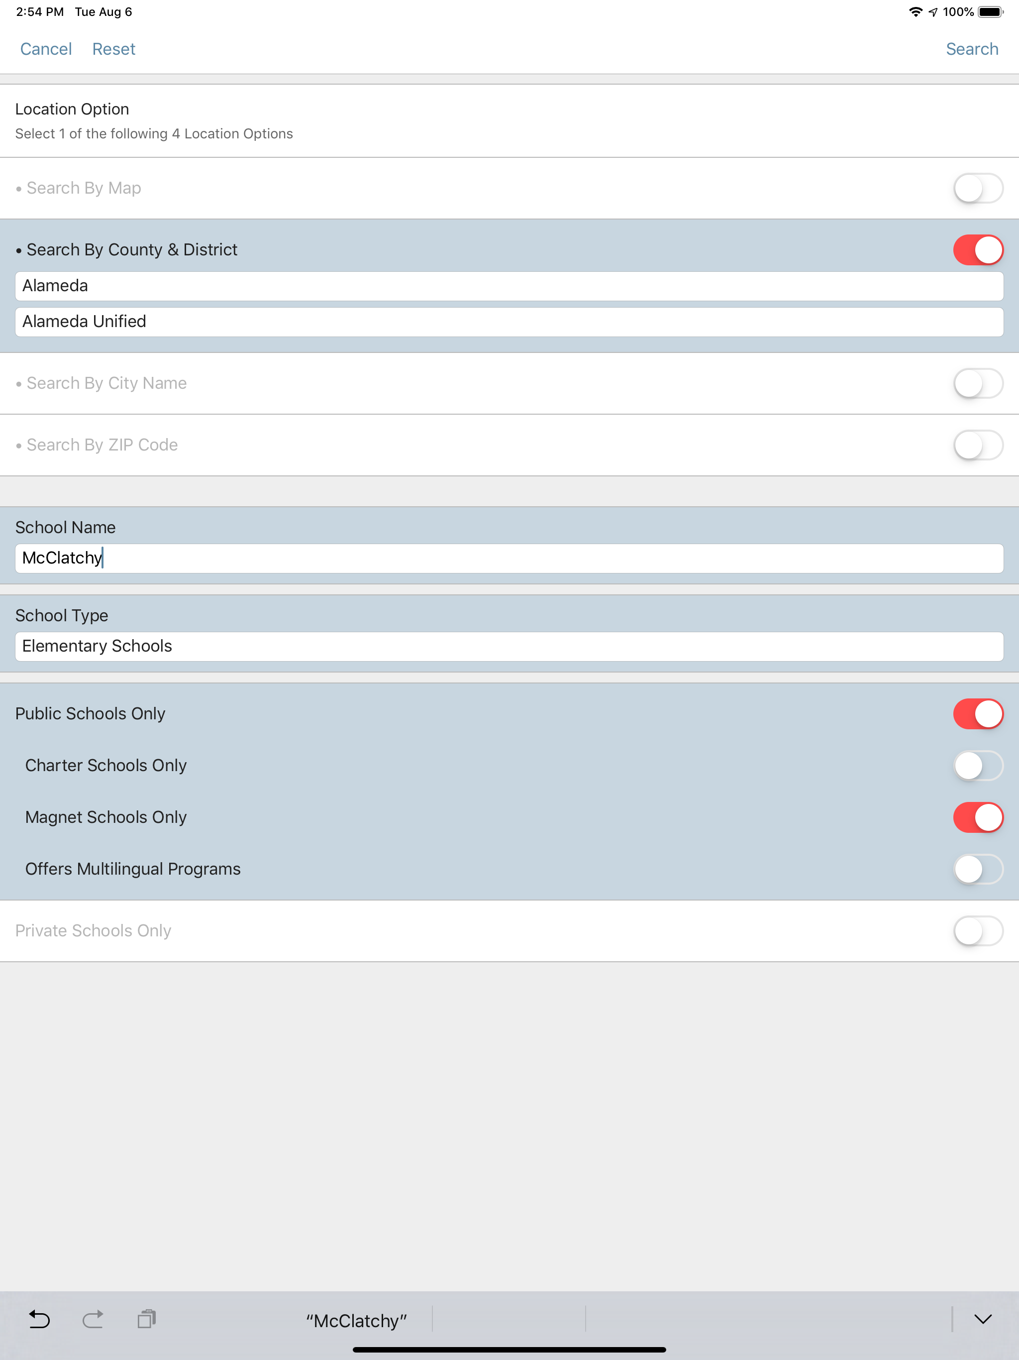Turn off Search By County & District switch
Viewport: 1019px width, 1360px height.
(978, 249)
